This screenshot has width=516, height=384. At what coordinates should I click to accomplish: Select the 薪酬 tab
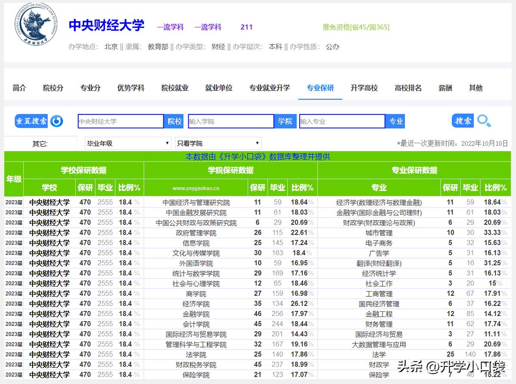[445, 87]
